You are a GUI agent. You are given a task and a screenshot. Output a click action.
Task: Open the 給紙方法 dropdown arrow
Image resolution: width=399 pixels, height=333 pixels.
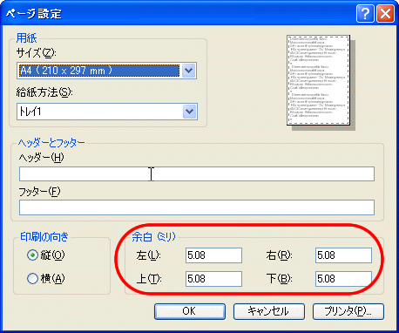189,112
